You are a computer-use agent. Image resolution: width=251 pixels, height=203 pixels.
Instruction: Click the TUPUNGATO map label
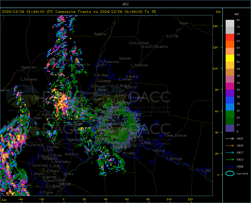(50, 159)
